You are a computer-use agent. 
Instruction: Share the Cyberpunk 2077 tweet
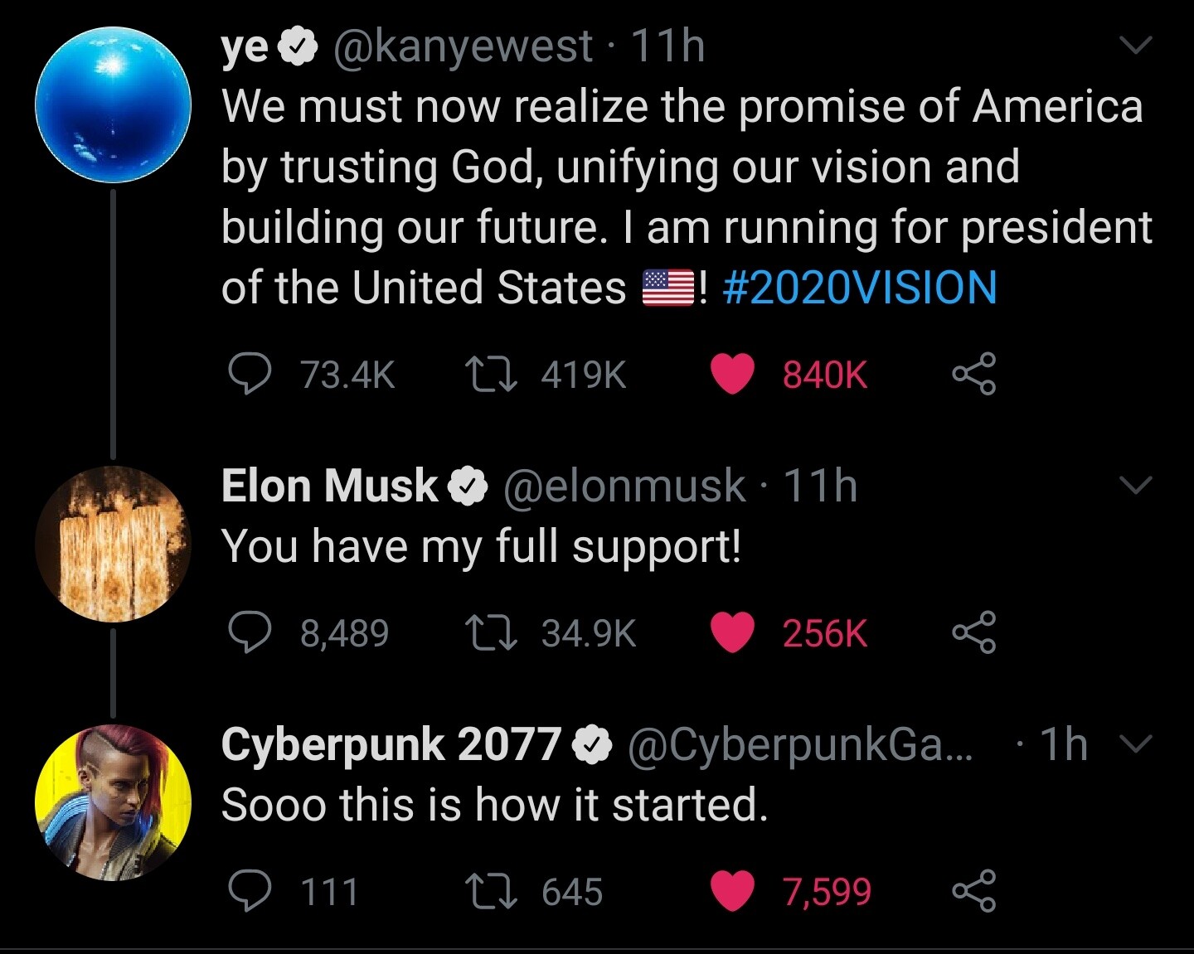[x=973, y=892]
